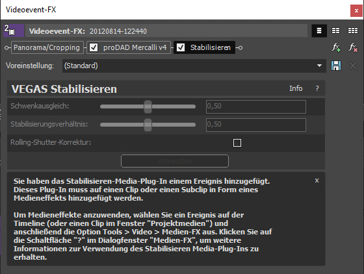The image size is (364, 274).
Task: Select the Panorama/Cropping chain item
Action: click(x=47, y=47)
